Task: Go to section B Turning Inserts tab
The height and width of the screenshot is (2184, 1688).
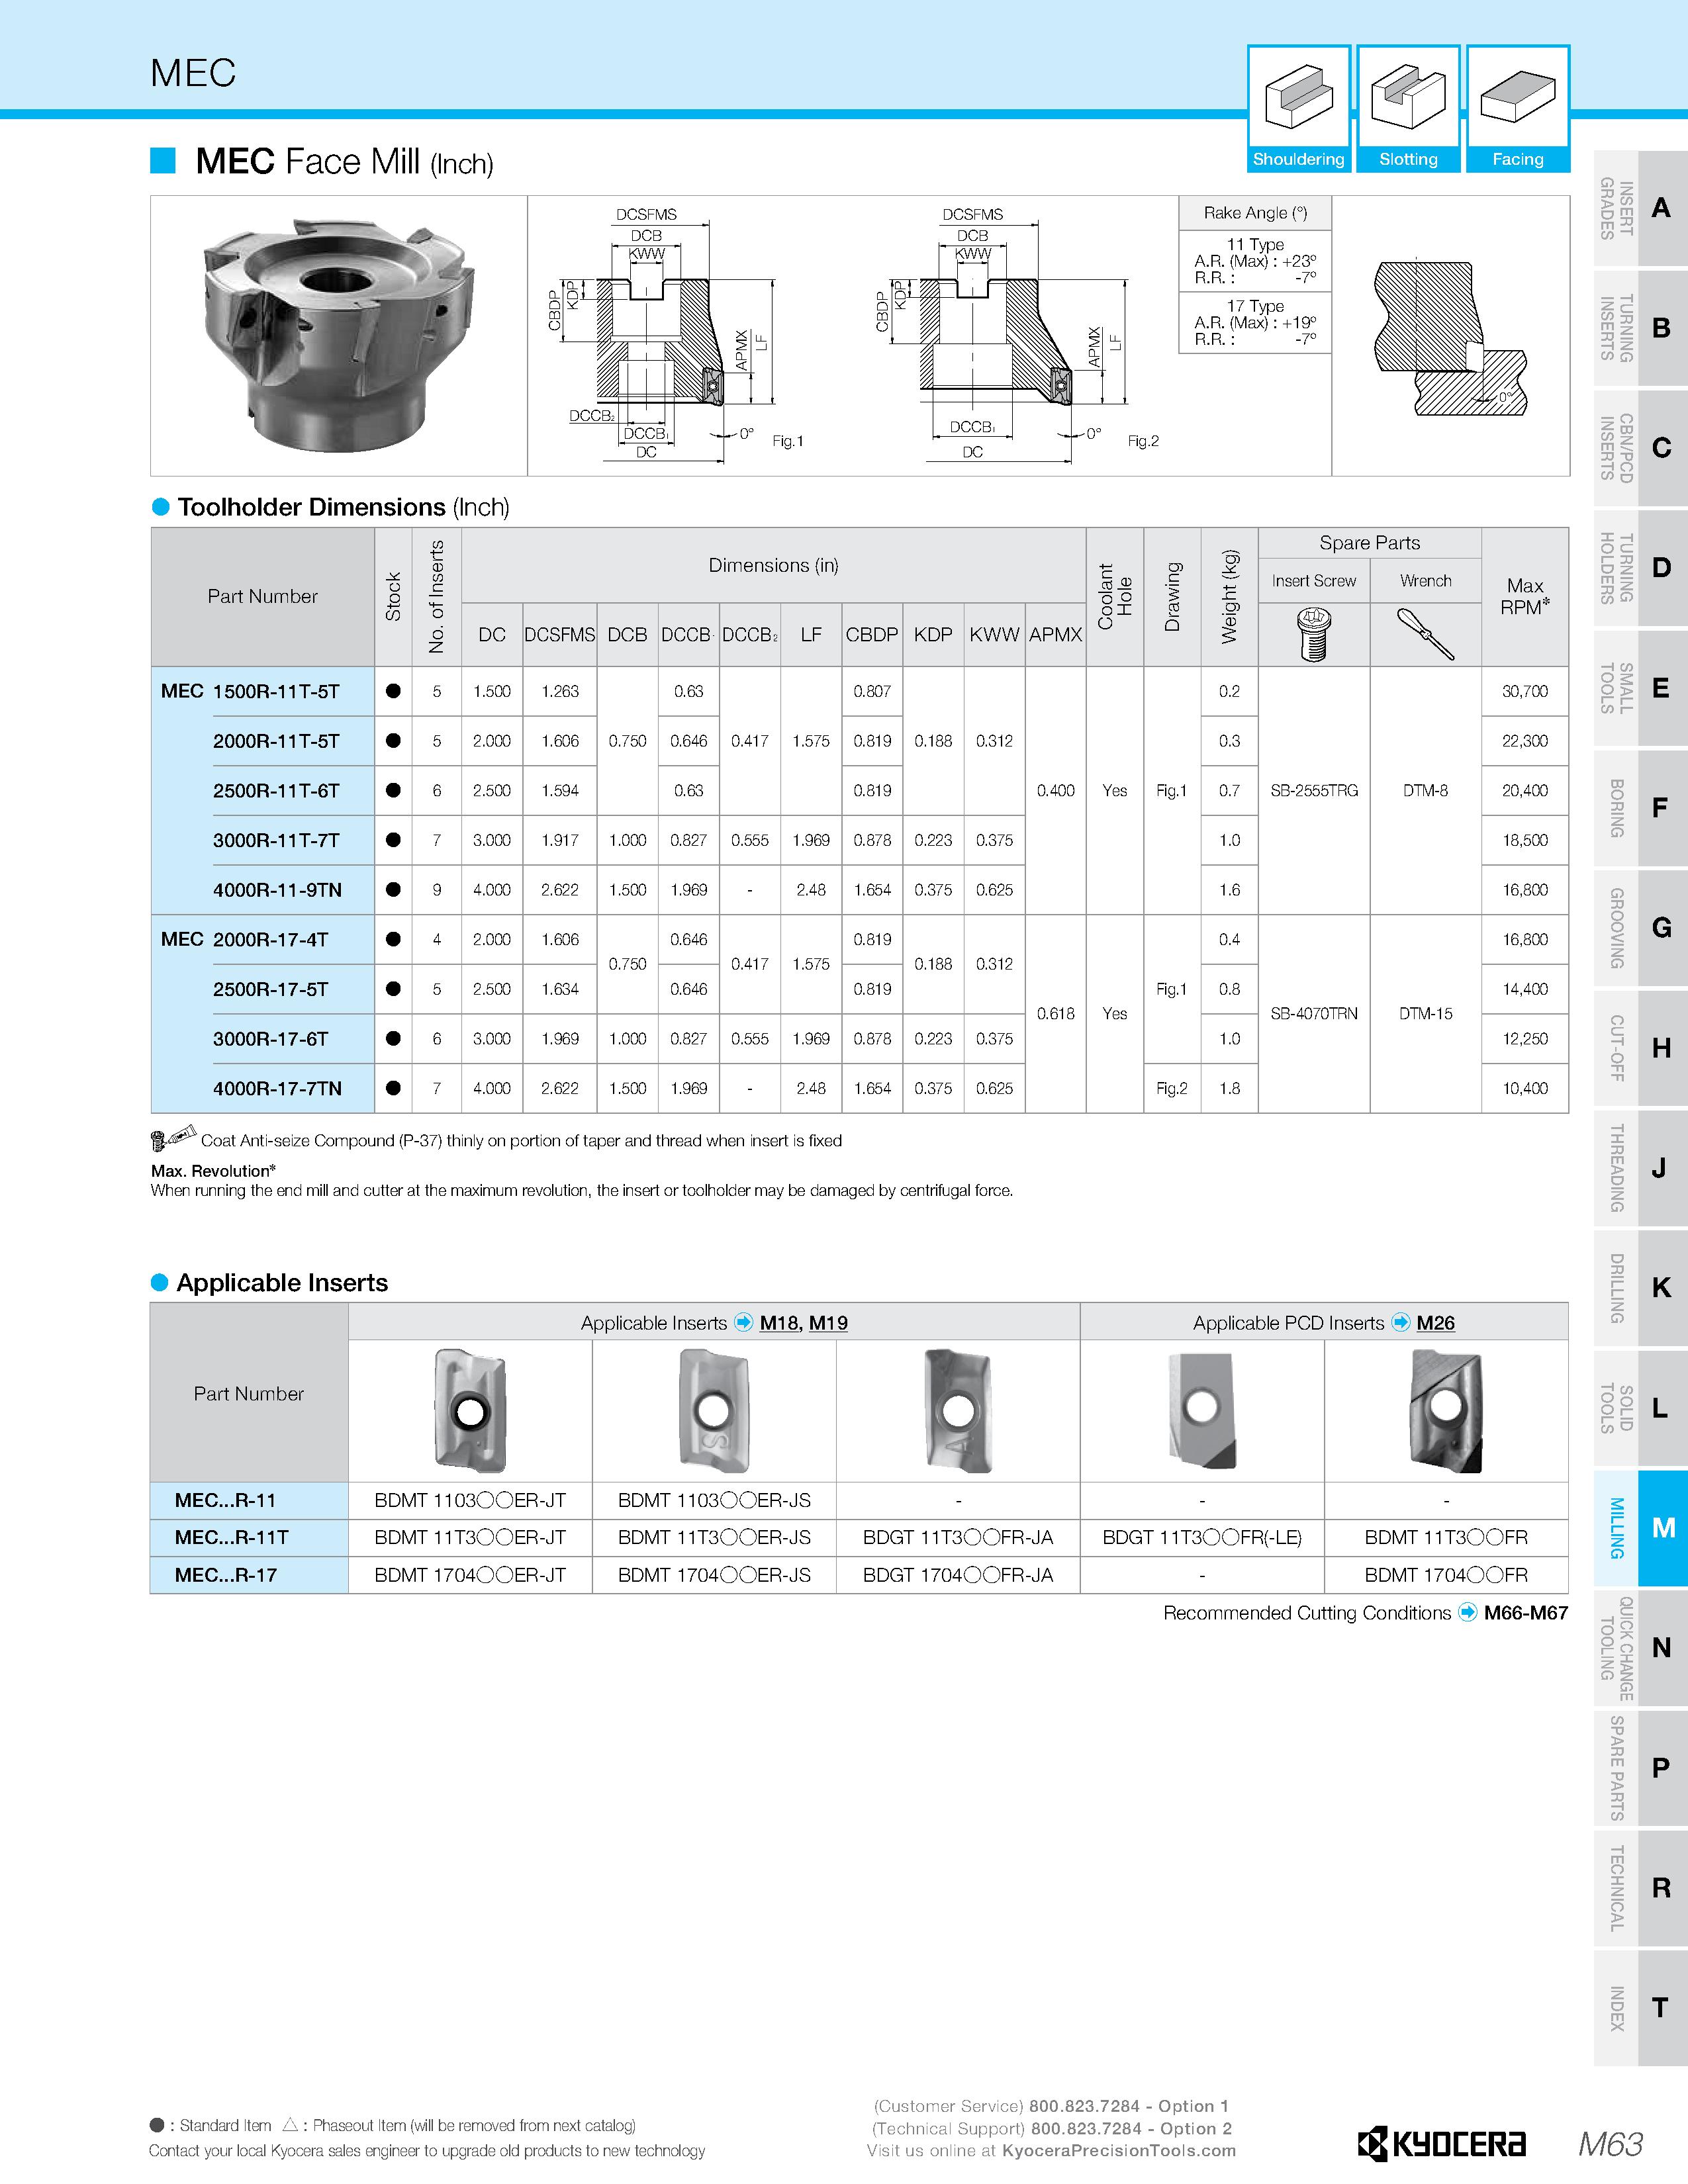Action: click(x=1640, y=328)
